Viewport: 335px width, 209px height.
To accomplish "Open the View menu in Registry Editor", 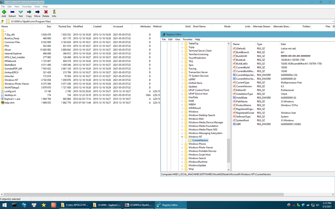I will (x=178, y=39).
